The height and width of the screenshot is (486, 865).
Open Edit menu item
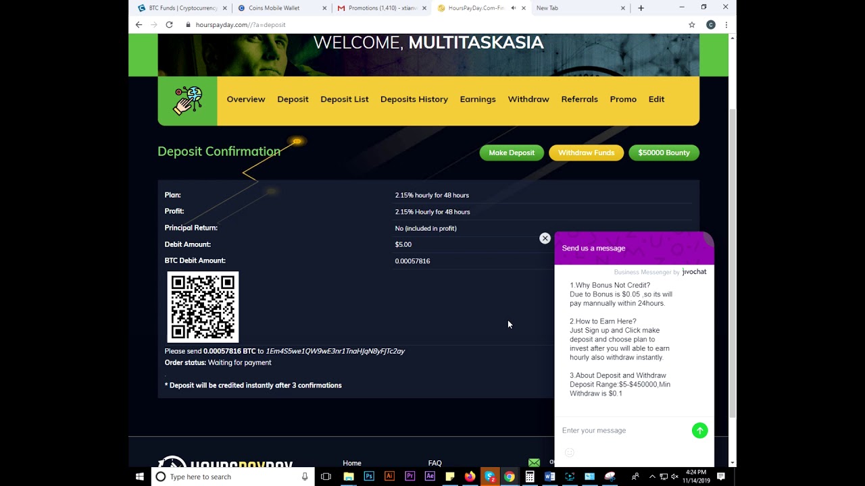click(x=657, y=99)
